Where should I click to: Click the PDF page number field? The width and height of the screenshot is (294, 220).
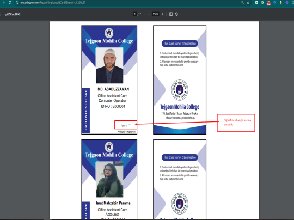tap(134, 14)
